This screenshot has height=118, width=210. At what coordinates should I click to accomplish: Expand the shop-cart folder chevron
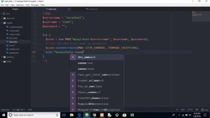[x=2, y=18]
